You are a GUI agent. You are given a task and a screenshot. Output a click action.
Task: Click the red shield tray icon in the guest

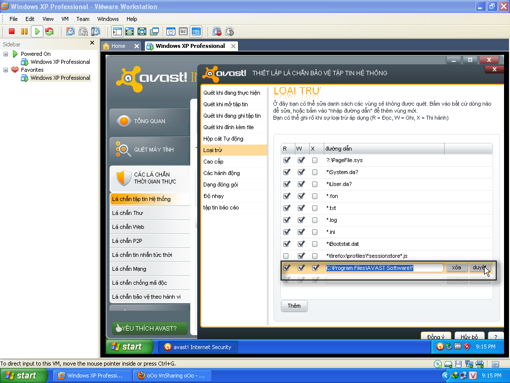click(467, 347)
